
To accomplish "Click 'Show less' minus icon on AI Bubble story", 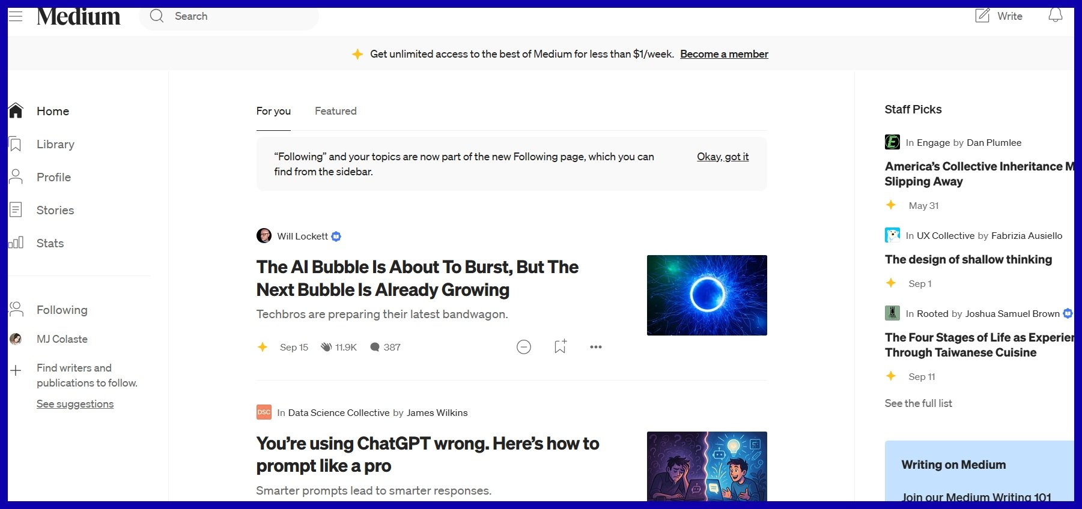I will tap(524, 347).
